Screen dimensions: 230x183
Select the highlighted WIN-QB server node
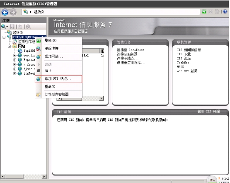click(29, 37)
